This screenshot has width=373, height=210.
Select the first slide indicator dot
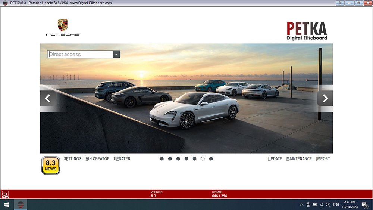tap(162, 159)
